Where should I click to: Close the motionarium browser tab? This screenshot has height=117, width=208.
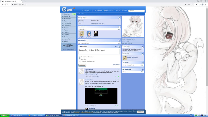(x=20, y=1)
